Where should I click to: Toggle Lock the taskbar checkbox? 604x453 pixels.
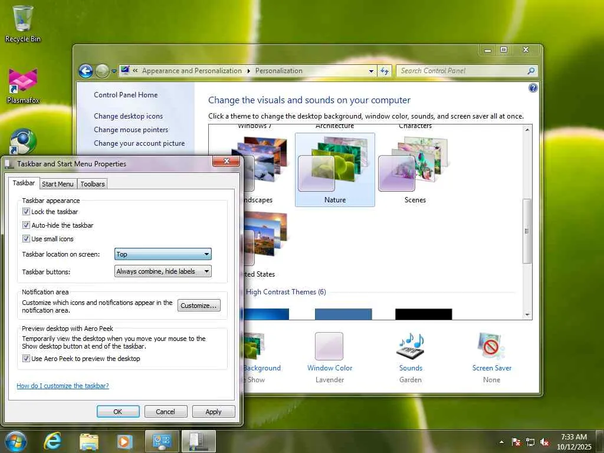pos(26,212)
